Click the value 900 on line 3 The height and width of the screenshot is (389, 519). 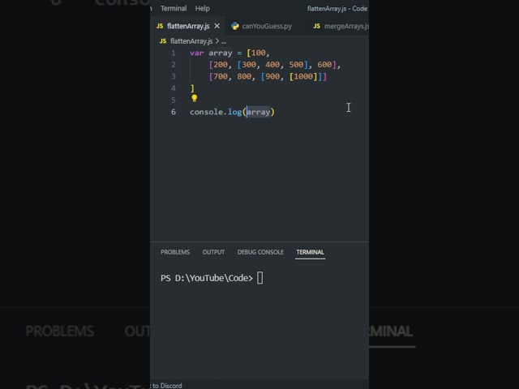pos(272,76)
